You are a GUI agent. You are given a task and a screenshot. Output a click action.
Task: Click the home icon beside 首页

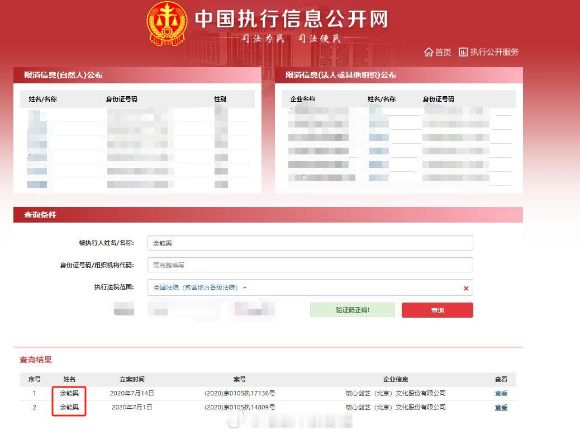point(429,52)
